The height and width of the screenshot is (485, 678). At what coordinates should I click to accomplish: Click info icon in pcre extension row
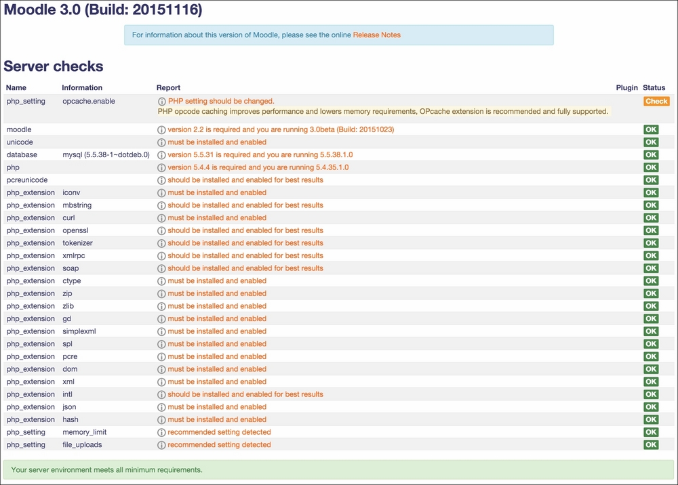point(161,357)
